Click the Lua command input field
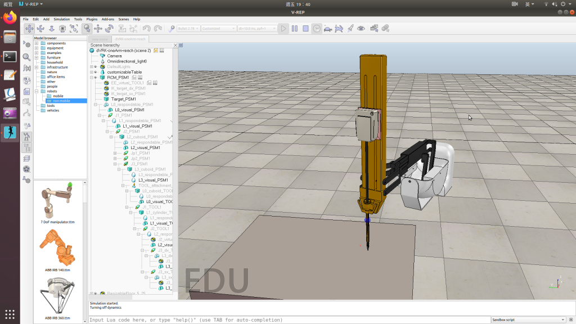576x324 pixels. [289, 320]
